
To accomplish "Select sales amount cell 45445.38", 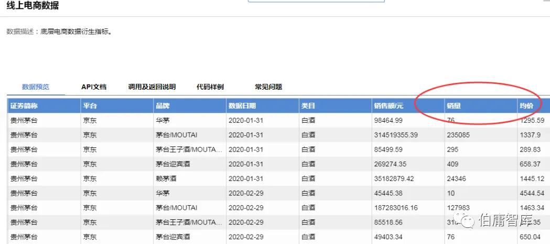I will point(389,193).
